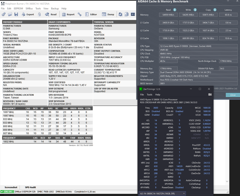Open the View menu in Thaiphoon Burner
This screenshot has width=240, height=196.
pos(46,9)
